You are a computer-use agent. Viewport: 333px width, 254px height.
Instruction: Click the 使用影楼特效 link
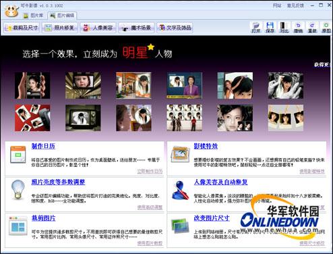[x=312, y=172]
